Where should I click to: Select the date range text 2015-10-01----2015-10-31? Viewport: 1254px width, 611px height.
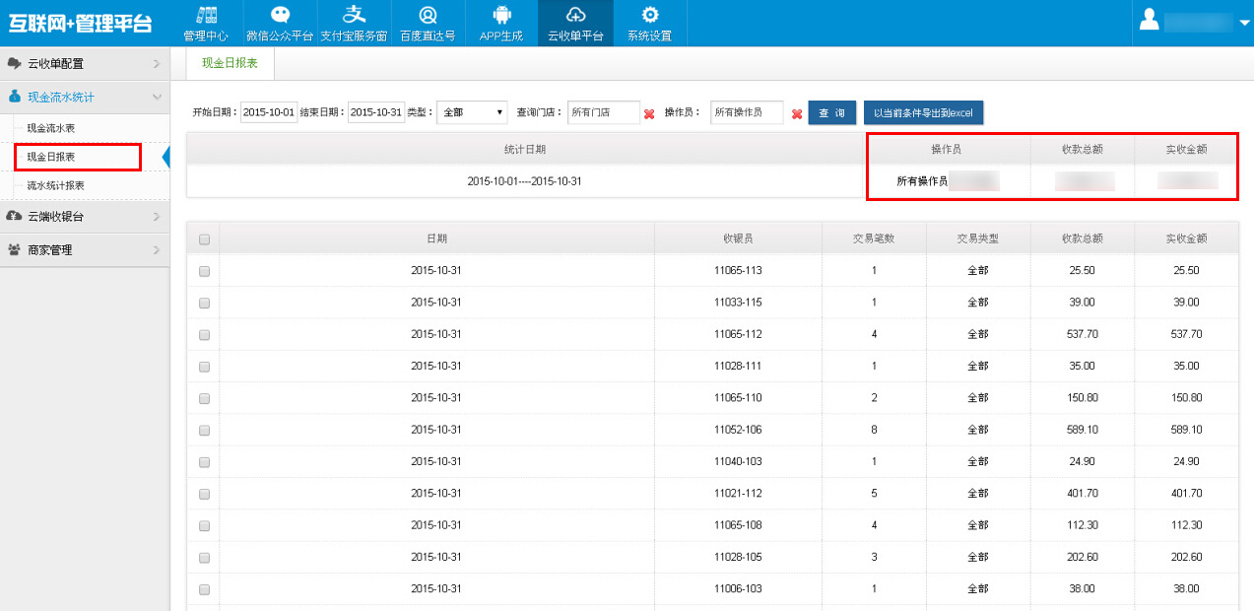click(524, 181)
